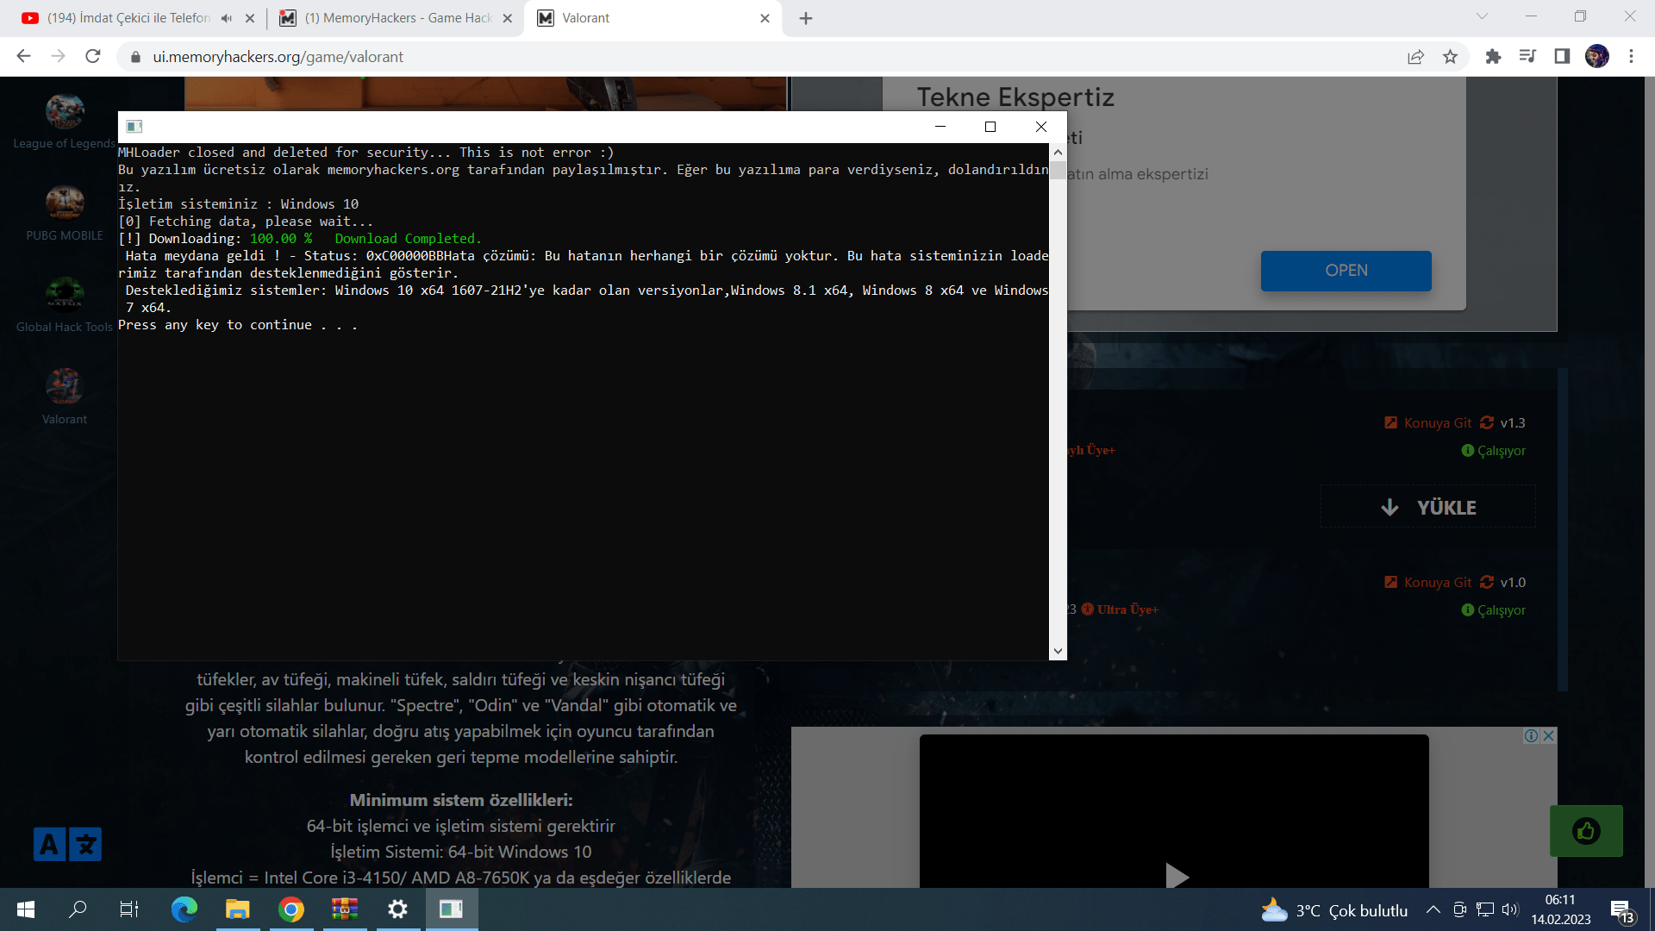Open the notification center icon

pos(1621,910)
